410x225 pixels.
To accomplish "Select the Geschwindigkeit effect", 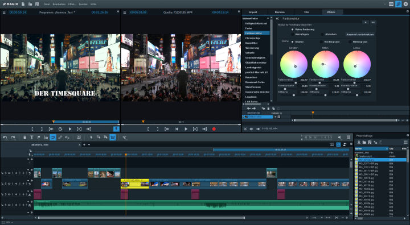I will click(x=255, y=58).
